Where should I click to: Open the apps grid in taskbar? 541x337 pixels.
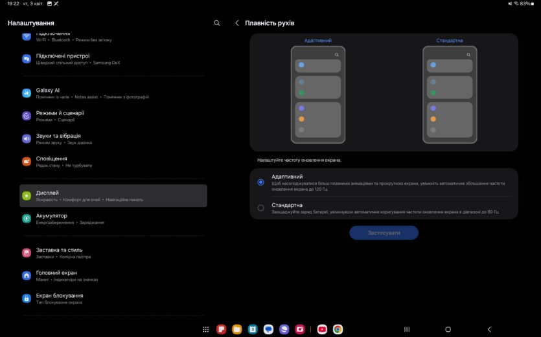click(205, 329)
